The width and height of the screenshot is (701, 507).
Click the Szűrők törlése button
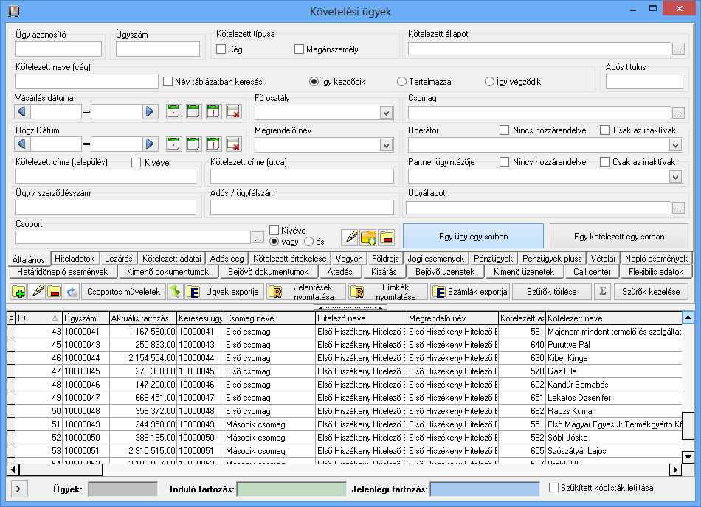551,291
